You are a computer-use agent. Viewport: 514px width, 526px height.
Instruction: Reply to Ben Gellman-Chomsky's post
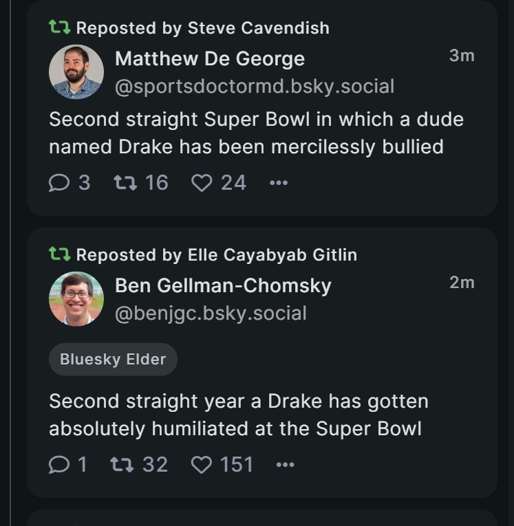pyautogui.click(x=59, y=465)
